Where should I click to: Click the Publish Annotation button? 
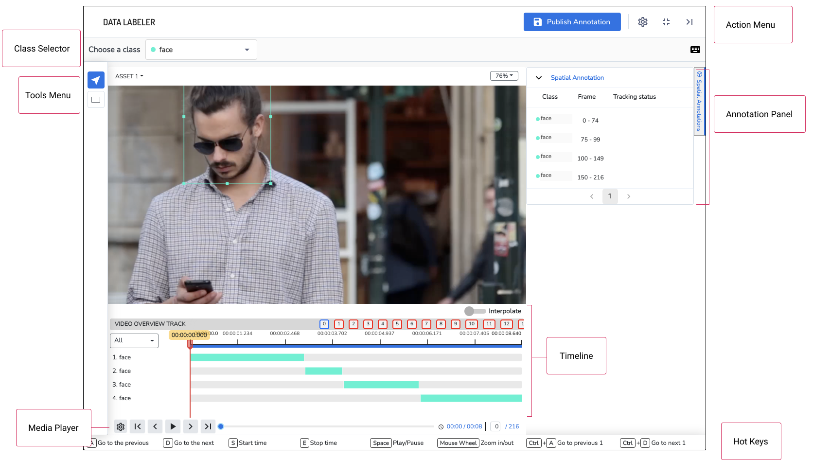pos(572,22)
